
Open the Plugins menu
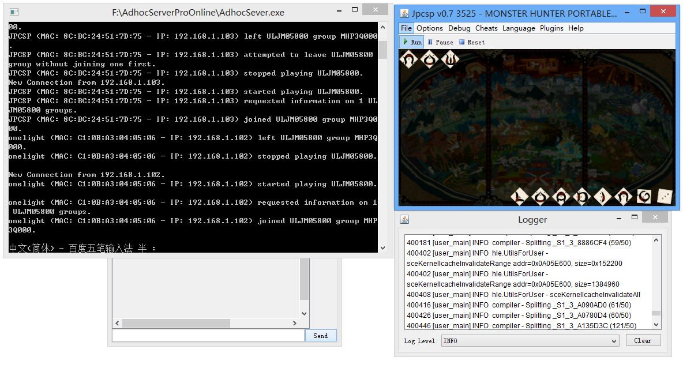point(552,28)
